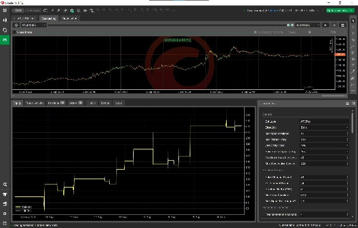Open the Trade section in left sidebar

[5, 20]
